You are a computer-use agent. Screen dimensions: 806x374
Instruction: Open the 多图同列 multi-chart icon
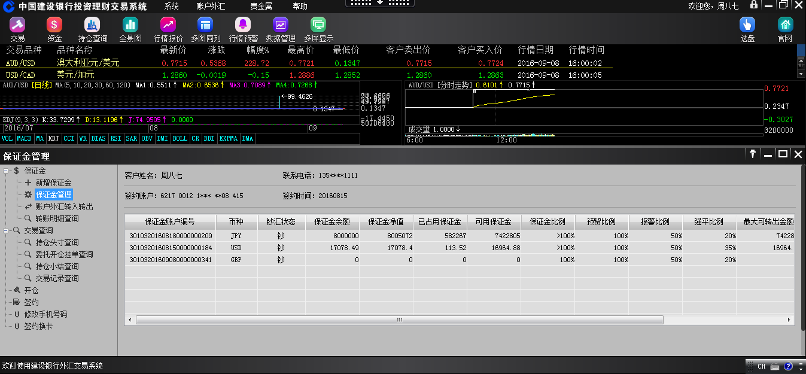(206, 25)
